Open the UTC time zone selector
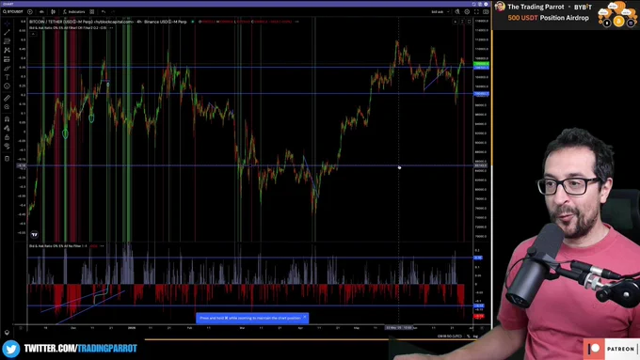Viewport: 640px width, 360px height. (x=449, y=337)
